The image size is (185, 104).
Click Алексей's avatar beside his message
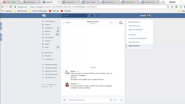pyautogui.click(x=67, y=85)
